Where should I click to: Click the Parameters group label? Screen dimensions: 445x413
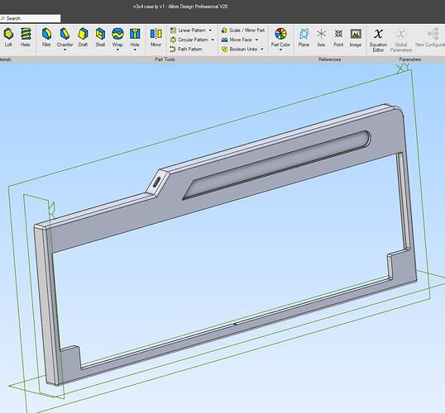pyautogui.click(x=409, y=59)
